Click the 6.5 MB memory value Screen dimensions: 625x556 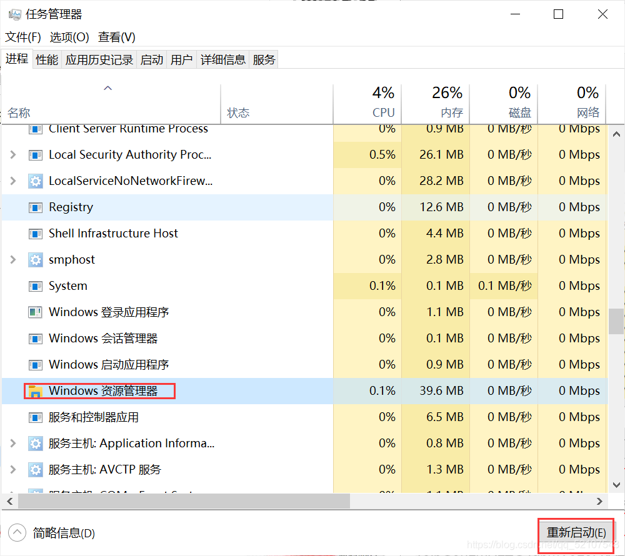(445, 417)
